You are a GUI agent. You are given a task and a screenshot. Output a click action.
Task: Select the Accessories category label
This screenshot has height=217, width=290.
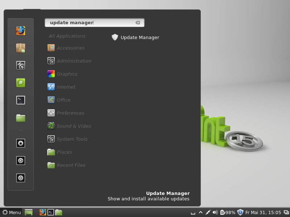tap(71, 48)
